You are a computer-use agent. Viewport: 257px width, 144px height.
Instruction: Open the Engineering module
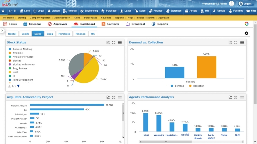pyautogui.click(x=89, y=11)
